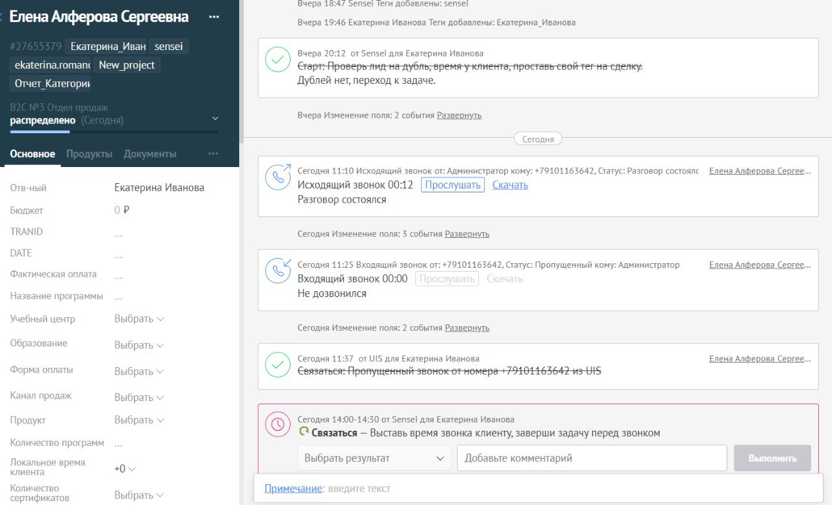
Task: Click the green recurring arrow icon by Связаться
Action: [304, 432]
